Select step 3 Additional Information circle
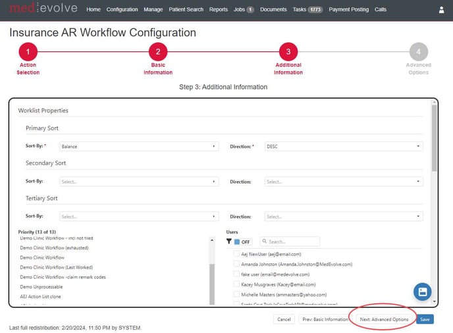The width and height of the screenshot is (453, 333). tap(288, 52)
